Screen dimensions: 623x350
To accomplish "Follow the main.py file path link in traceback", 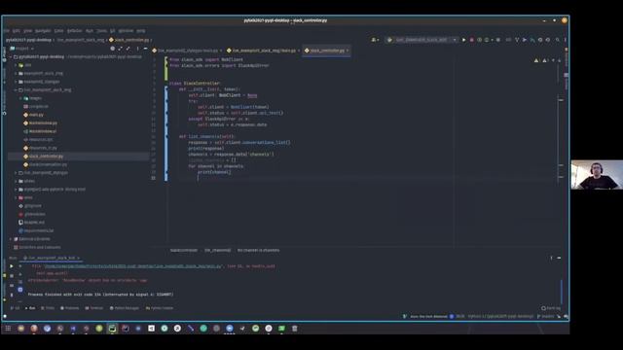I will coord(133,266).
